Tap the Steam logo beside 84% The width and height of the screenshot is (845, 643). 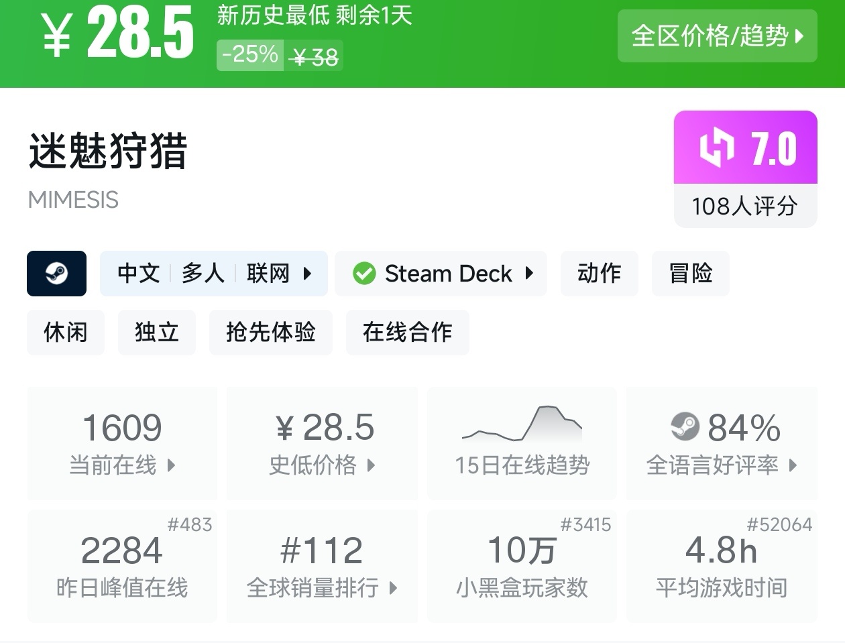(x=685, y=426)
